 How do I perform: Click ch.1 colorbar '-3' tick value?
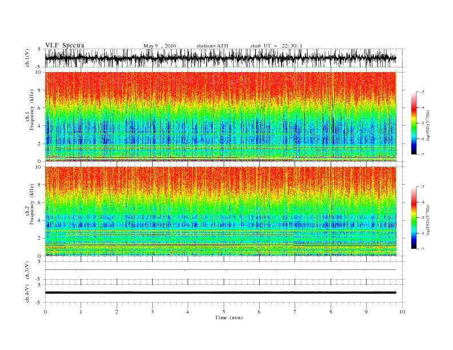422,92
